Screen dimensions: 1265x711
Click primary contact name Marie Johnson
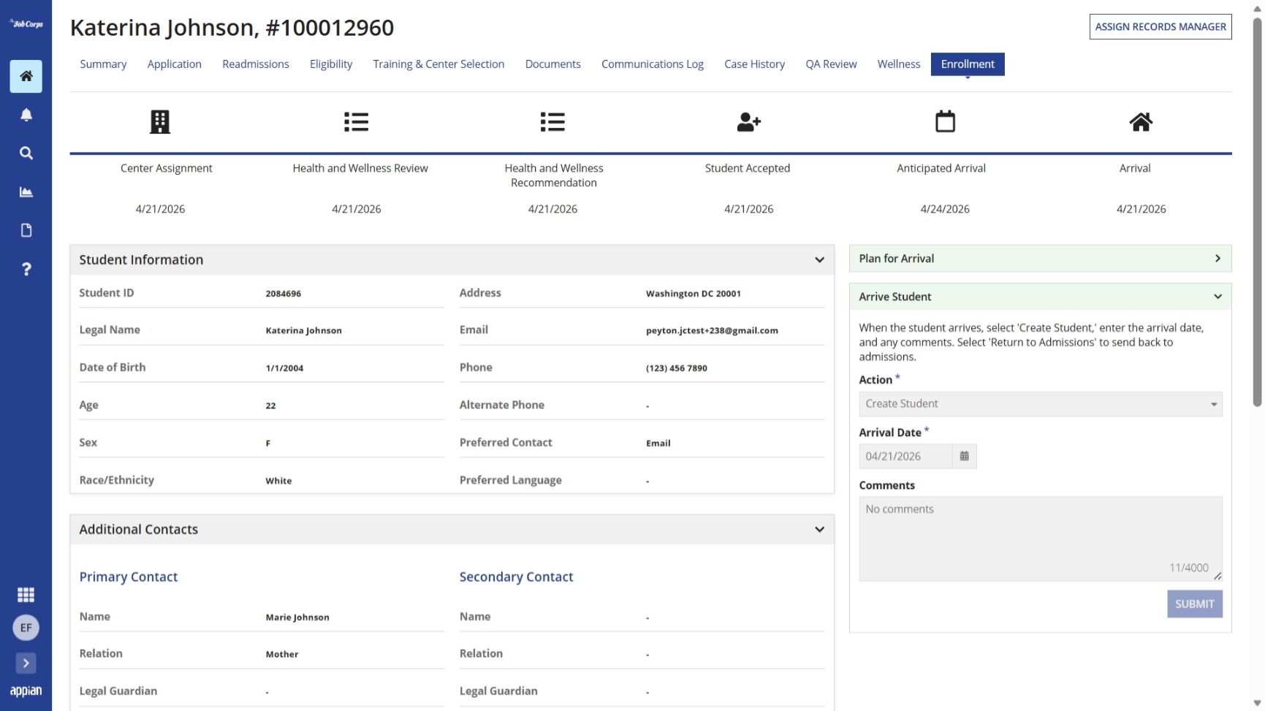(x=297, y=617)
